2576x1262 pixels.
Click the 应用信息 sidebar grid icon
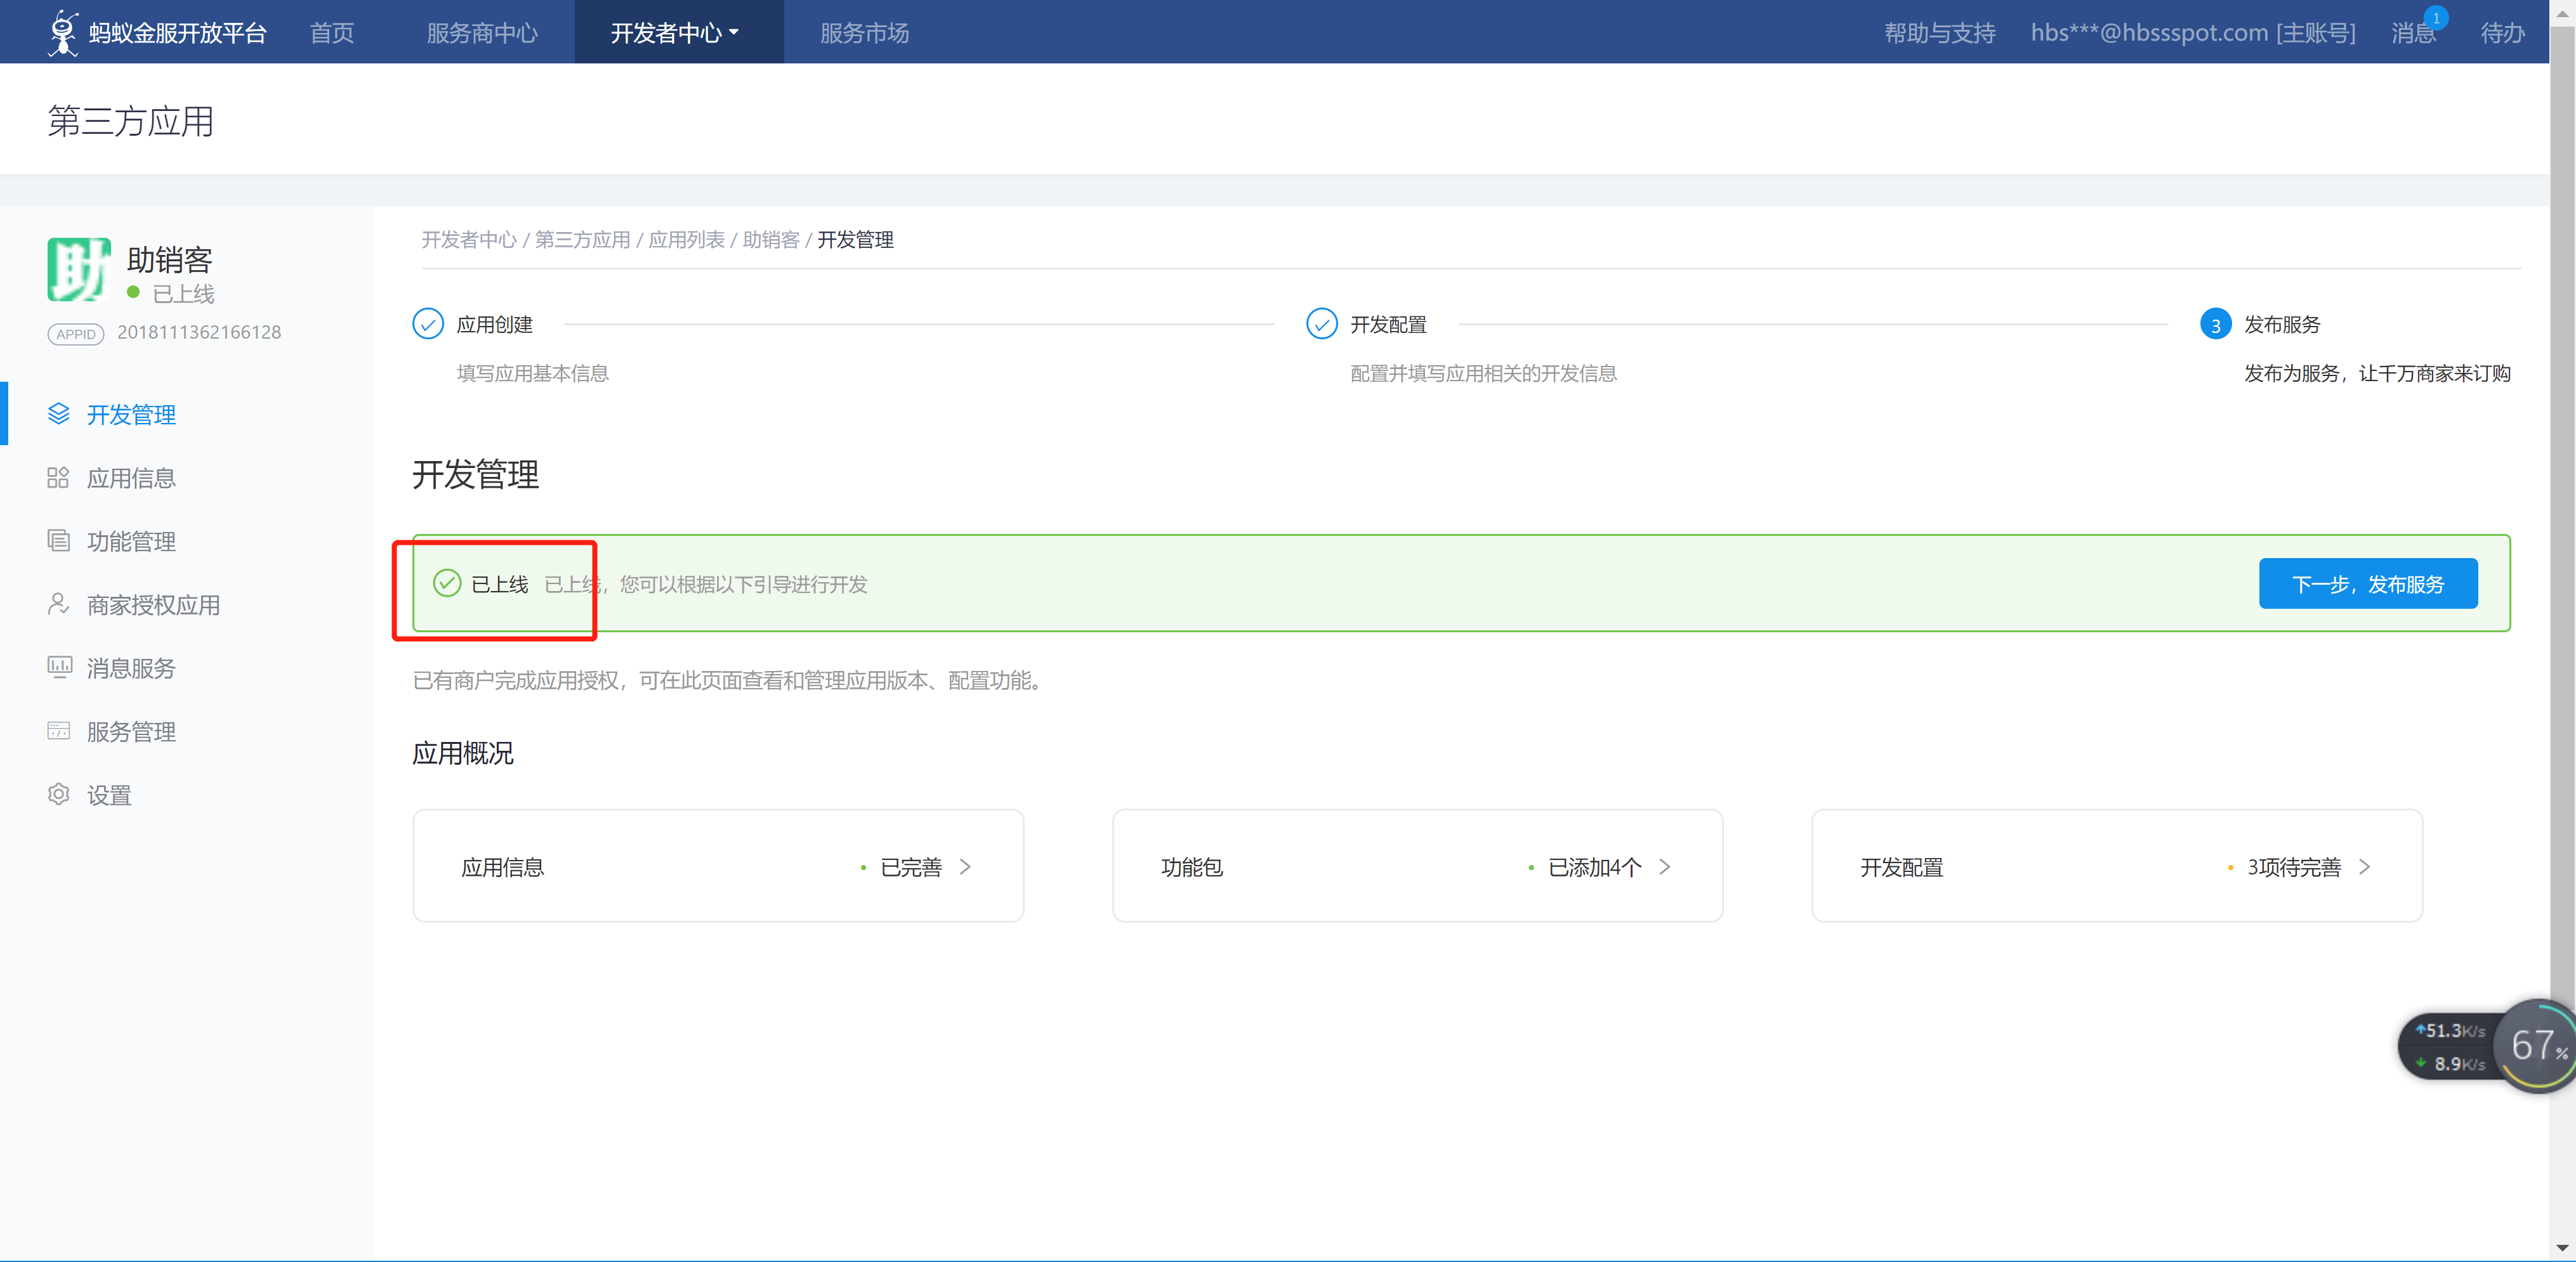pyautogui.click(x=58, y=478)
